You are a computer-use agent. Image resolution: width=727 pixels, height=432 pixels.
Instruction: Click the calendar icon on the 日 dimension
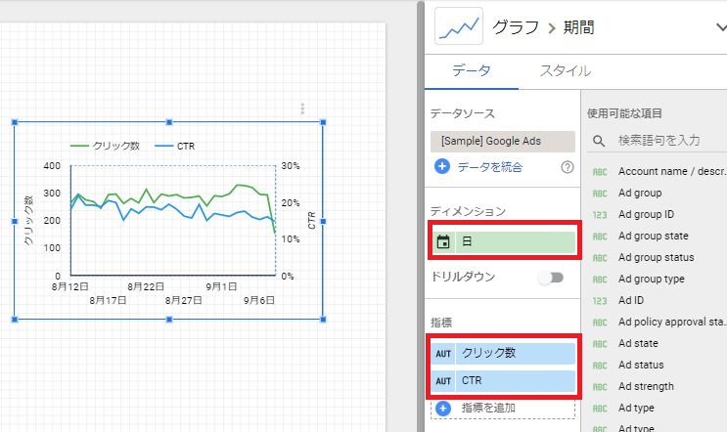[443, 241]
